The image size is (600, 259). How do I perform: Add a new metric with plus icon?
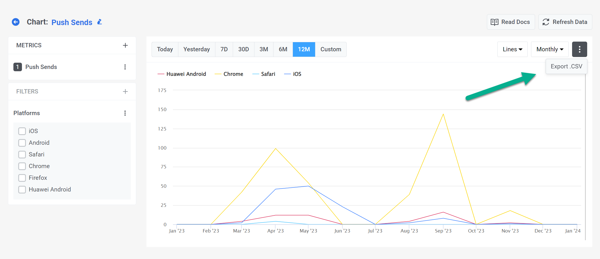pos(125,45)
